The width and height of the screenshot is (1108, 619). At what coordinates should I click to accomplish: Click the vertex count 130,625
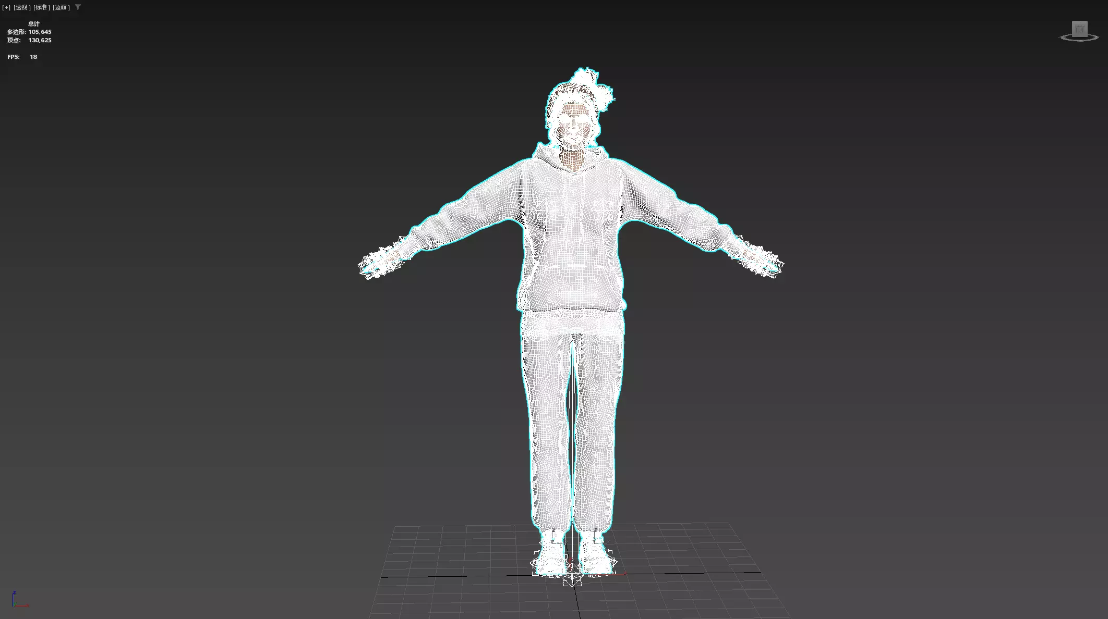click(40, 40)
